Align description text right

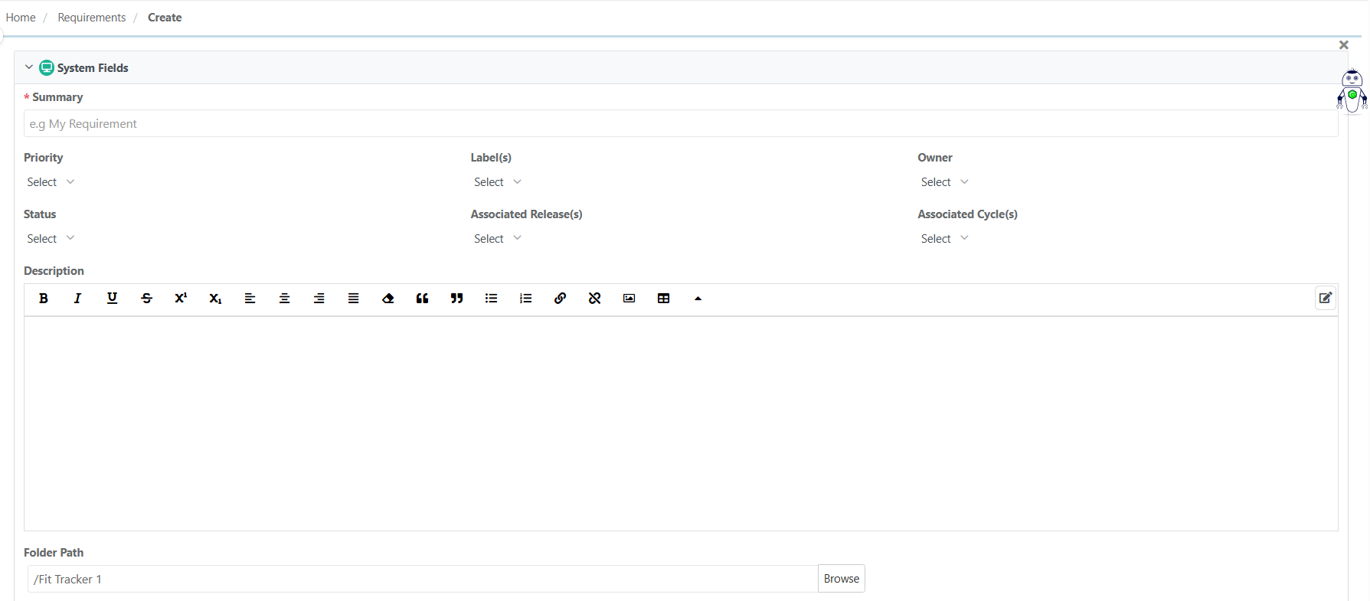pos(319,299)
